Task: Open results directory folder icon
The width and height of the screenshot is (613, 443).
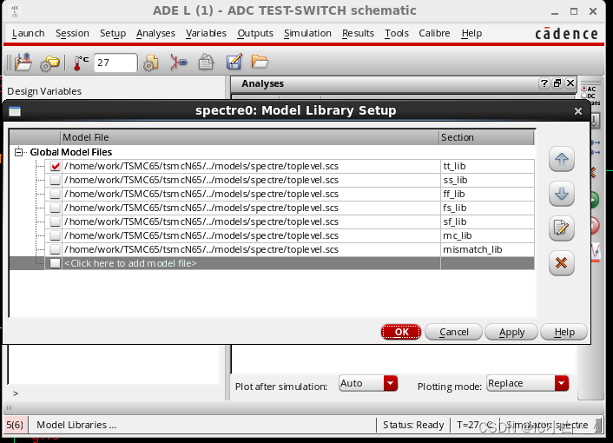Action: click(x=260, y=62)
